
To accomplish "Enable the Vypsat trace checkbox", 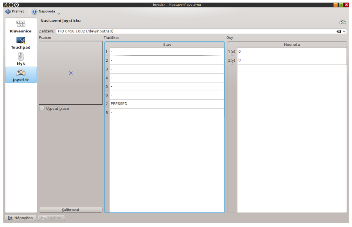I will pyautogui.click(x=42, y=109).
